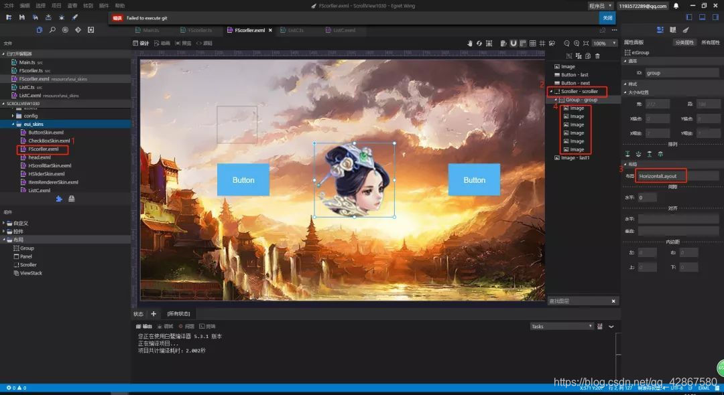The image size is (724, 395).
Task: Collapse the eui_skins folder
Action: (13, 124)
